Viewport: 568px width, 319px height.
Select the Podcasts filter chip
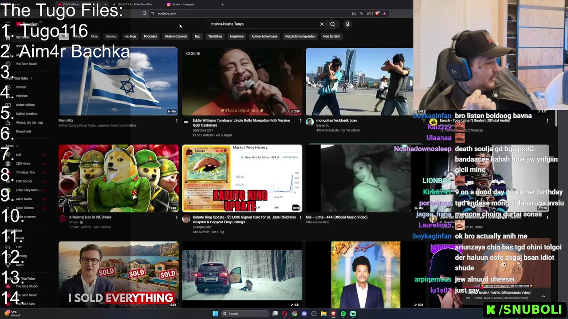(150, 36)
